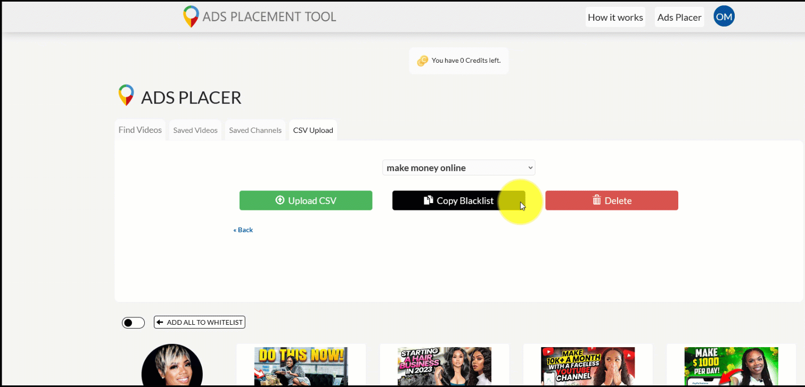805x387 pixels.
Task: Open the Saved Videos tab
Action: pyautogui.click(x=195, y=130)
